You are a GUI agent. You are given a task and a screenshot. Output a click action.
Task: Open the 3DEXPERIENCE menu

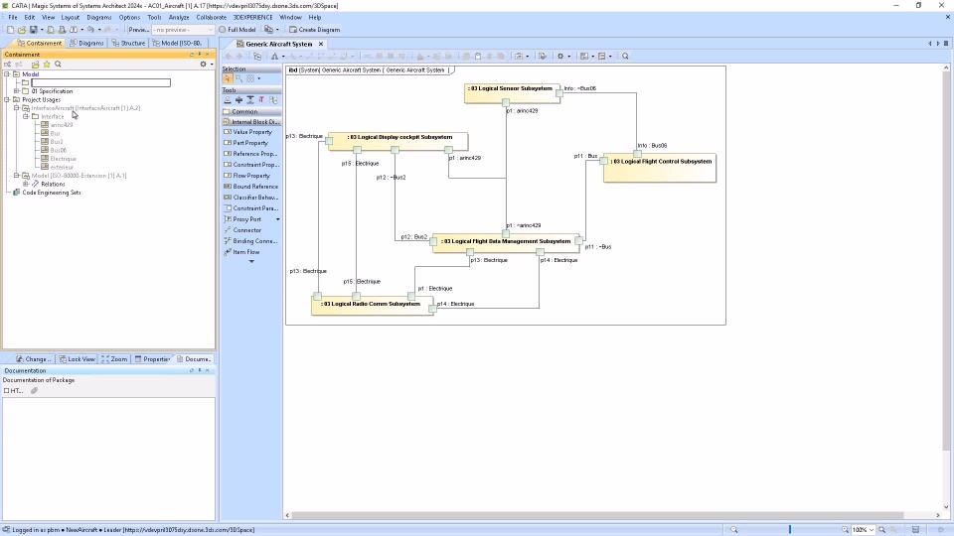click(x=253, y=17)
